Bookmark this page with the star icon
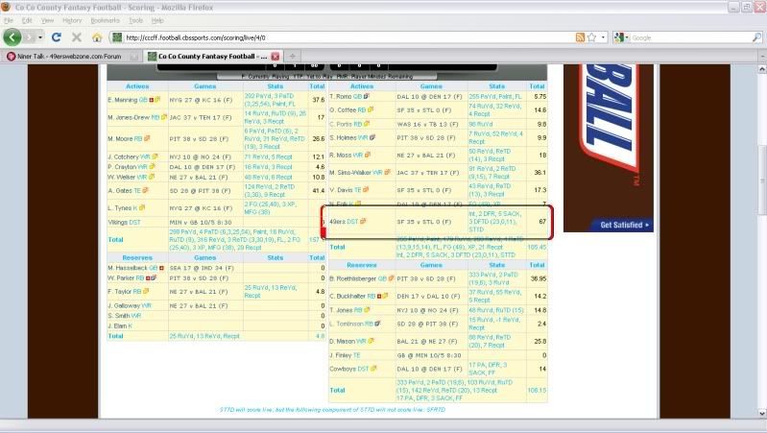The width and height of the screenshot is (767, 433). click(x=592, y=37)
